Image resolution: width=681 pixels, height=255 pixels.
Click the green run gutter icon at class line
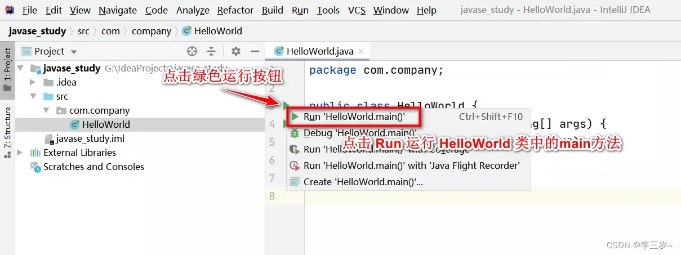click(286, 105)
